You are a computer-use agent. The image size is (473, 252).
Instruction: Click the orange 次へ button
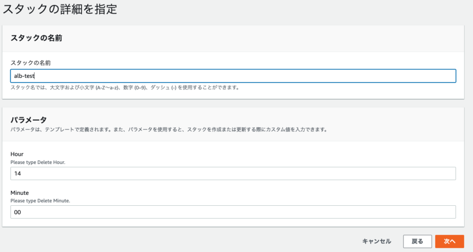[449, 241]
